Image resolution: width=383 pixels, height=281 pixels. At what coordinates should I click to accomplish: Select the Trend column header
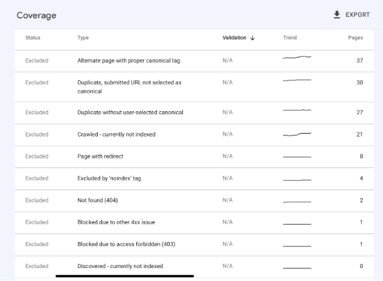click(x=290, y=38)
